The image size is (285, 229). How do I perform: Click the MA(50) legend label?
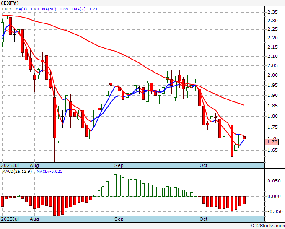pos(49,9)
